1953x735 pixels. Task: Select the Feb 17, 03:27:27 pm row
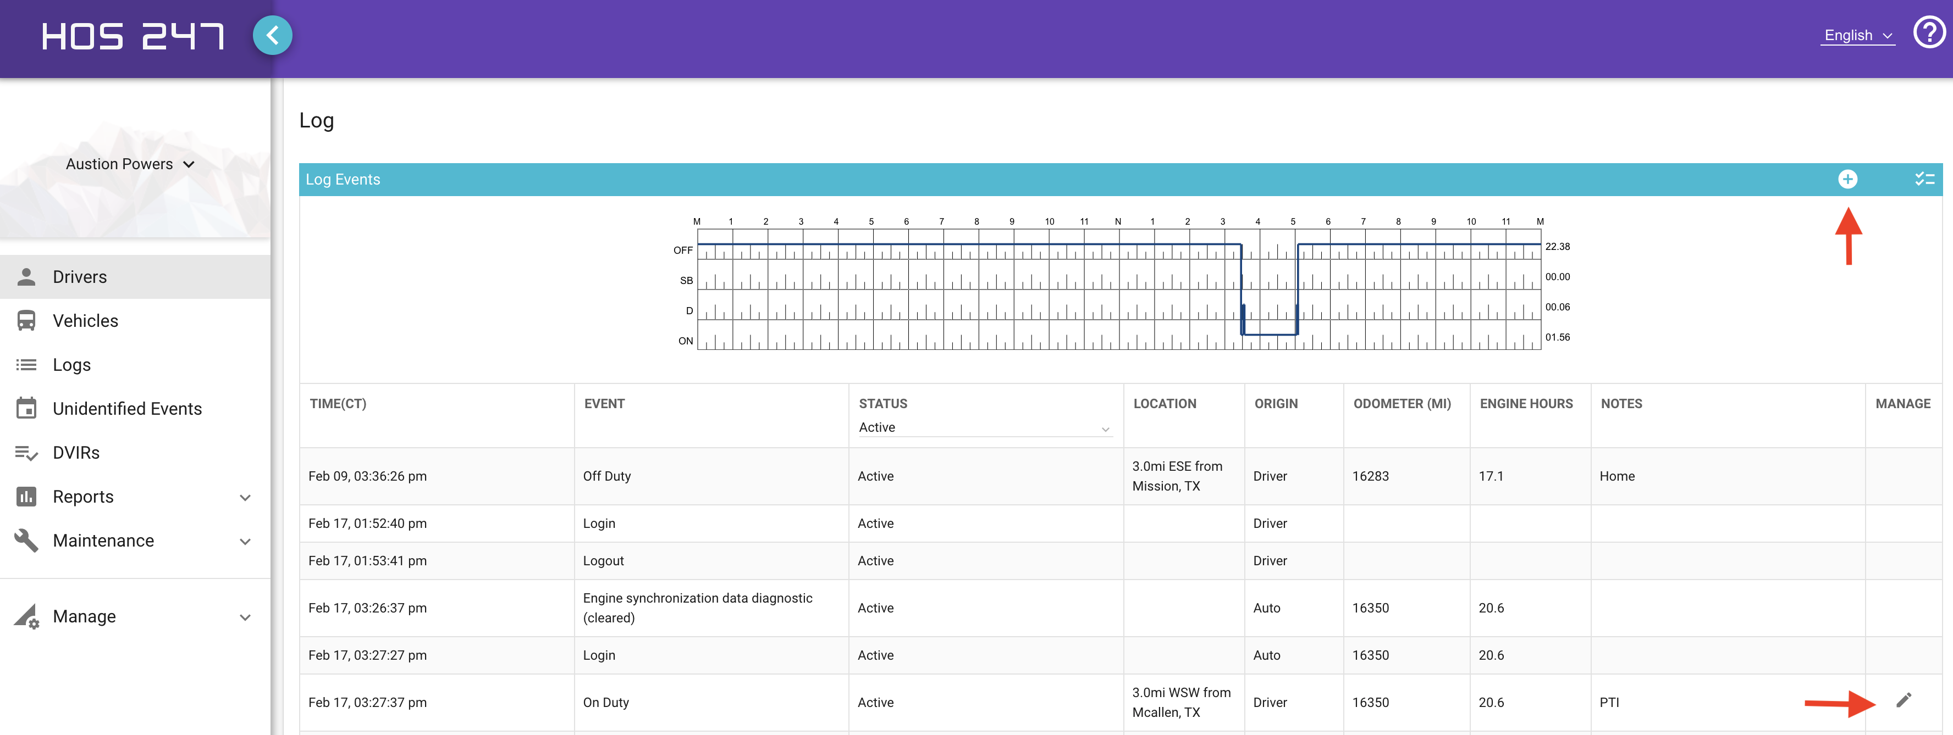(x=1121, y=655)
